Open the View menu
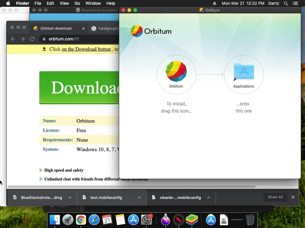305x228 pixels. 64,3
